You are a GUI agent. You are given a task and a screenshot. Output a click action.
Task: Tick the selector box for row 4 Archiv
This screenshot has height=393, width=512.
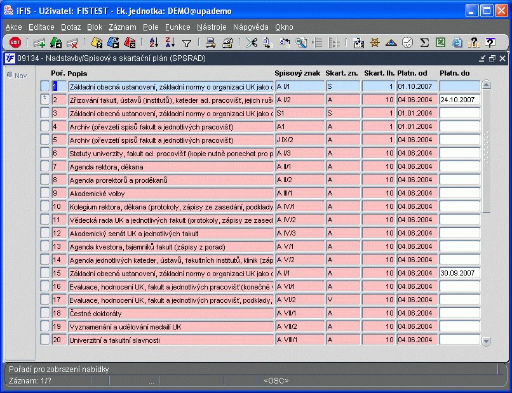(x=45, y=126)
